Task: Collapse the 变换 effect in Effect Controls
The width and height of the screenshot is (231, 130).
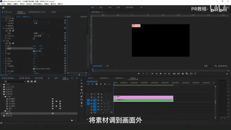Action: (2, 41)
